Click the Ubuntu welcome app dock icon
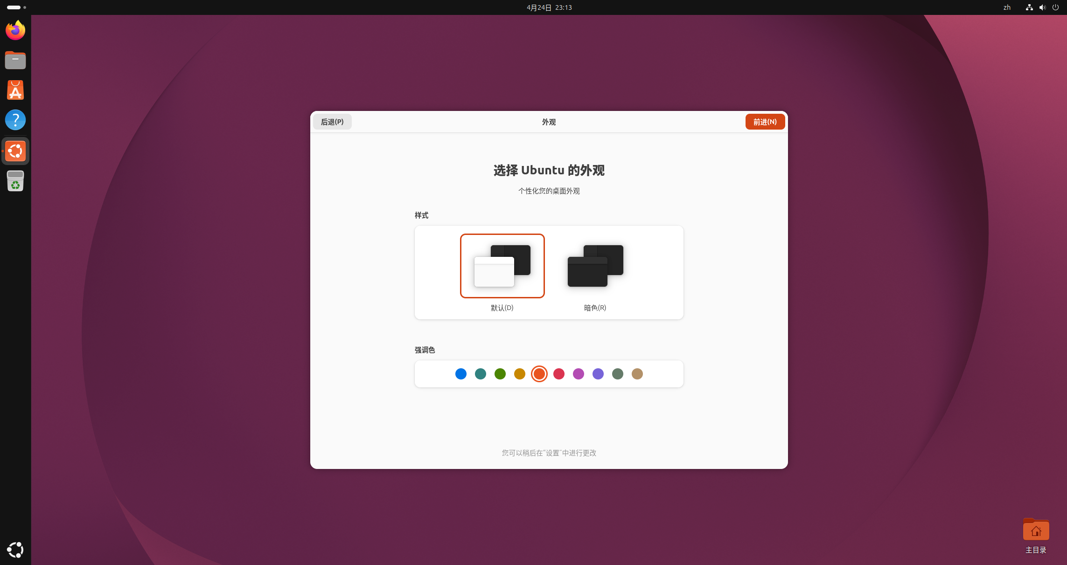Screen dimensions: 1067x565 15,151
